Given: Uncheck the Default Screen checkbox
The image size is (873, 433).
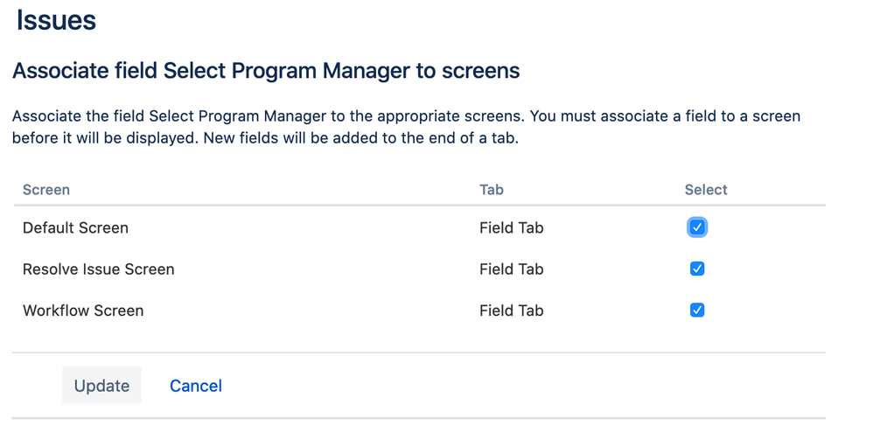Looking at the screenshot, I should (697, 227).
